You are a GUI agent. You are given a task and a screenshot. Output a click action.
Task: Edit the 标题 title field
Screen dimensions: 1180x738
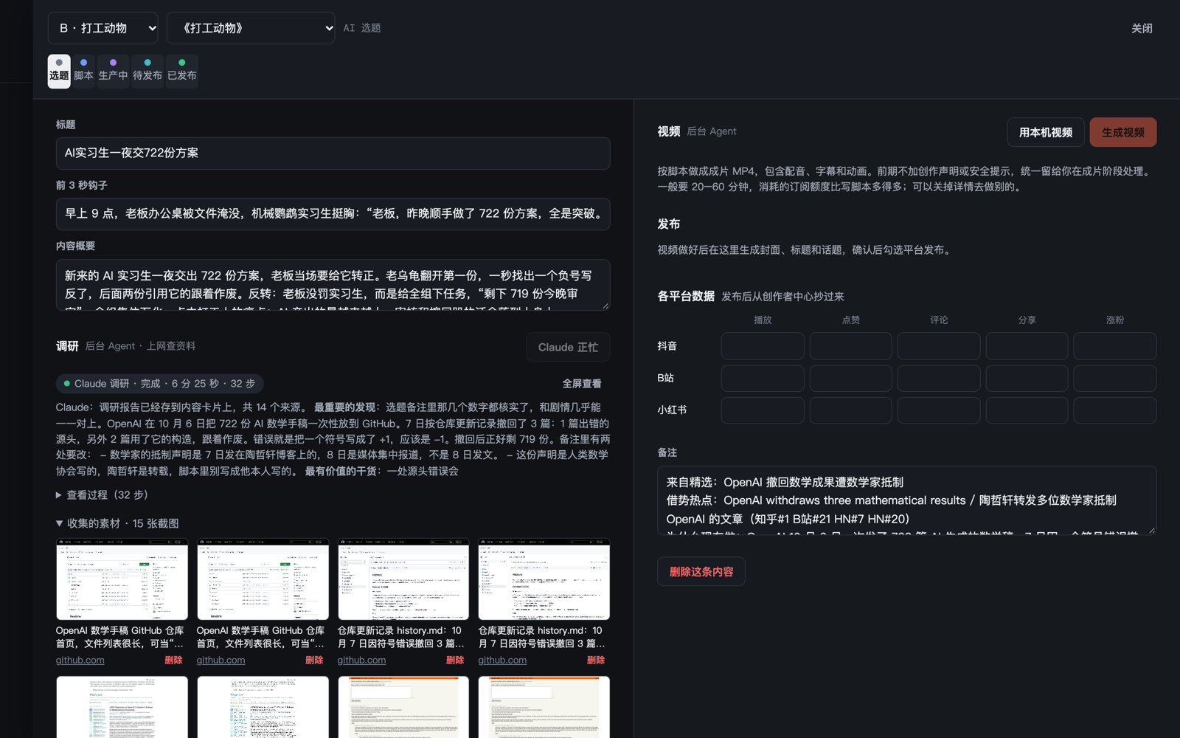333,154
